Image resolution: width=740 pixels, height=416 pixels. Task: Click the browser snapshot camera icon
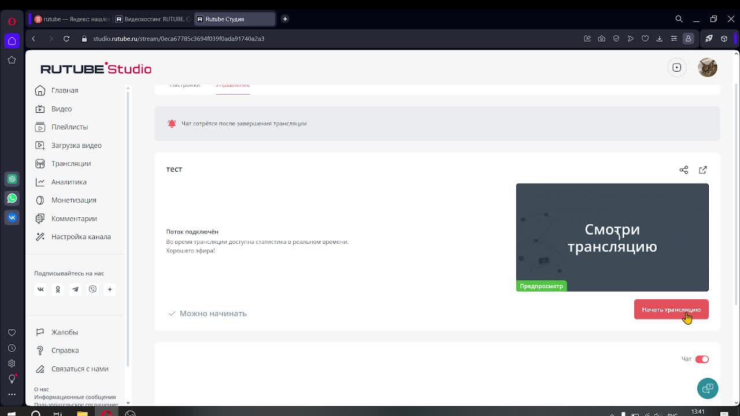coord(602,39)
